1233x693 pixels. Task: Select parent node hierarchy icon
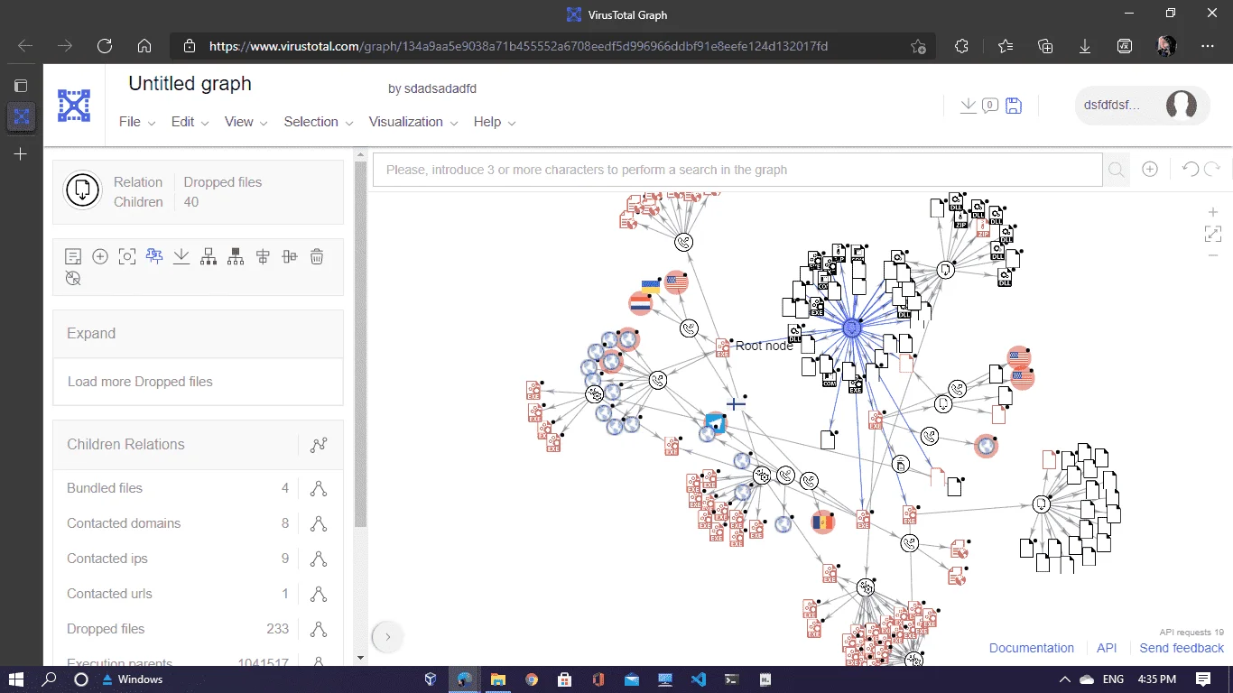tap(236, 257)
